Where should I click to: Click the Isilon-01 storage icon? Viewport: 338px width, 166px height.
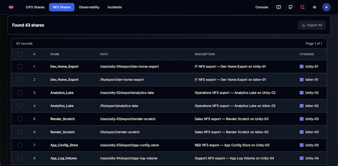[x=302, y=79]
